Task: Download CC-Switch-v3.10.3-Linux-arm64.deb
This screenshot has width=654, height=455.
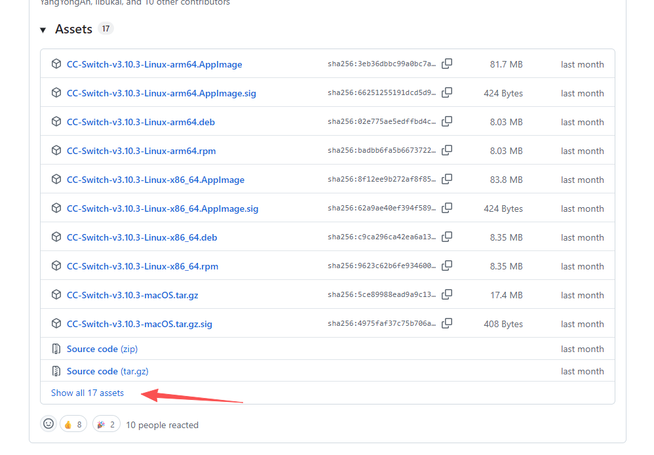Action: (141, 122)
